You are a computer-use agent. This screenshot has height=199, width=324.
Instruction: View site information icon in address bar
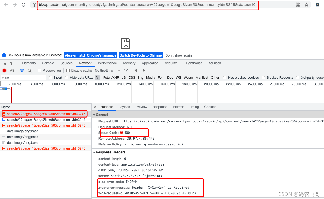[34, 5]
